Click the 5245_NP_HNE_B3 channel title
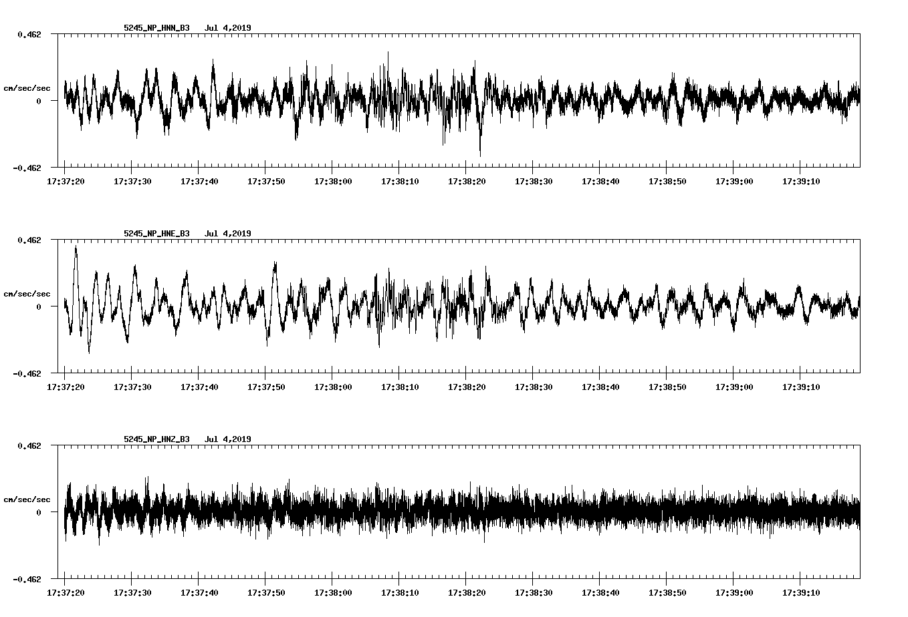The height and width of the screenshot is (617, 908). [x=156, y=234]
